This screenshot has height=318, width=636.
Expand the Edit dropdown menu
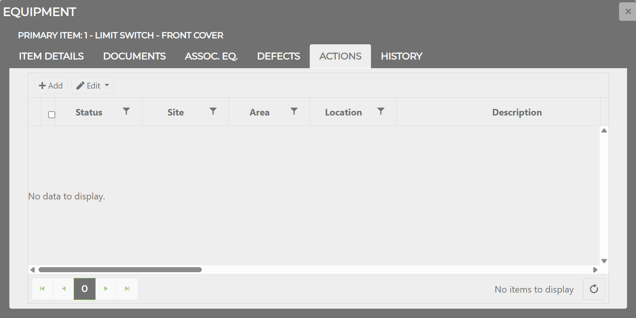click(x=93, y=85)
